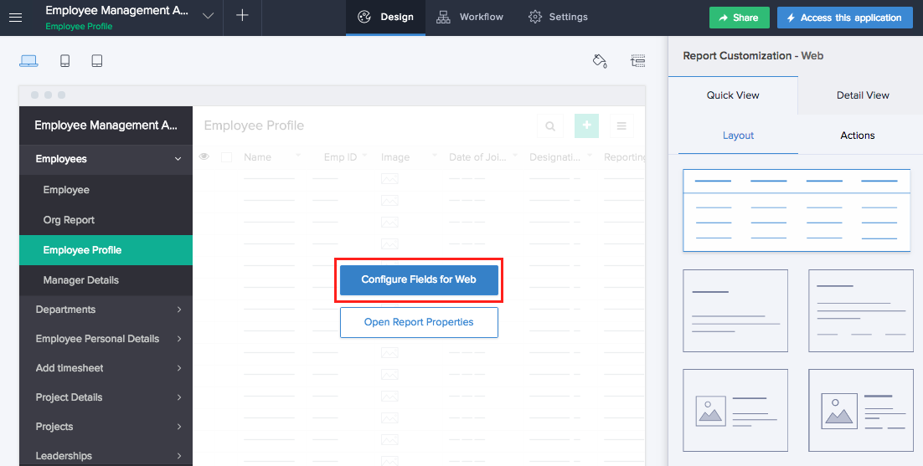Open the report list menu icon
The height and width of the screenshot is (466, 923).
[621, 125]
